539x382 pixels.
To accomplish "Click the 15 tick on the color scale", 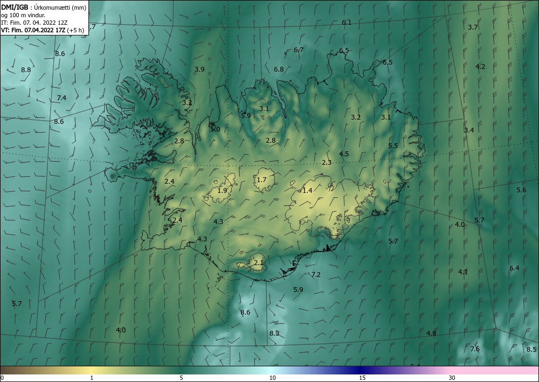I will [362, 378].
